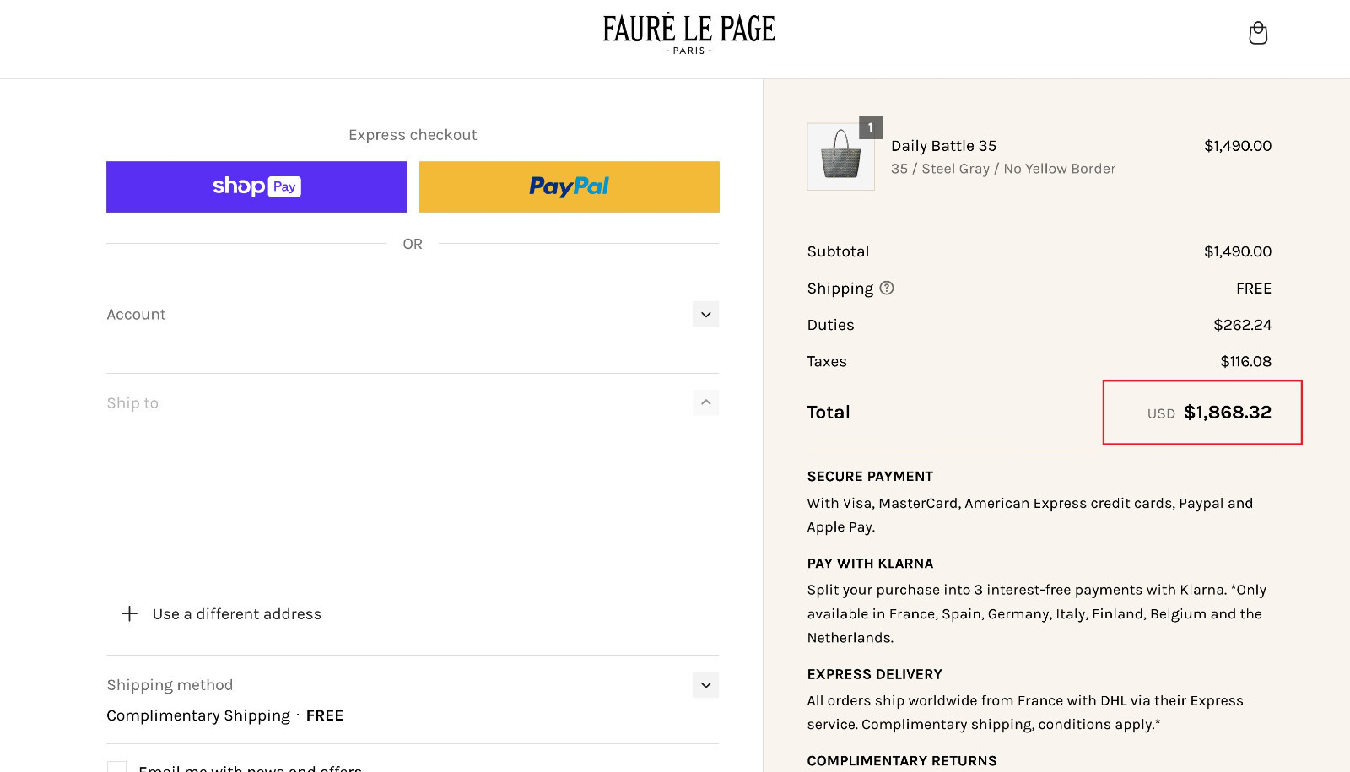1350x772 pixels.
Task: Click the Ship to section heading
Action: click(x=132, y=403)
